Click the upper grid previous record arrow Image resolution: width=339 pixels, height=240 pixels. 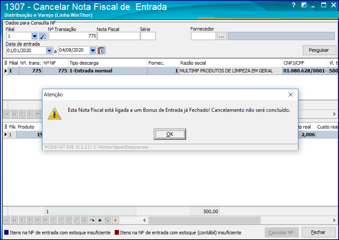pos(22,114)
